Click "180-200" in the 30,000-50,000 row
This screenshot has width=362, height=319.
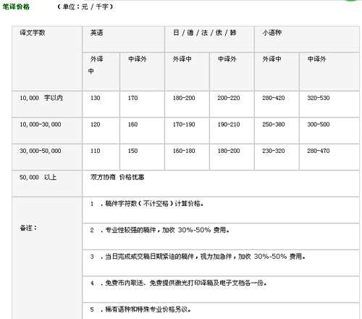coord(229,151)
